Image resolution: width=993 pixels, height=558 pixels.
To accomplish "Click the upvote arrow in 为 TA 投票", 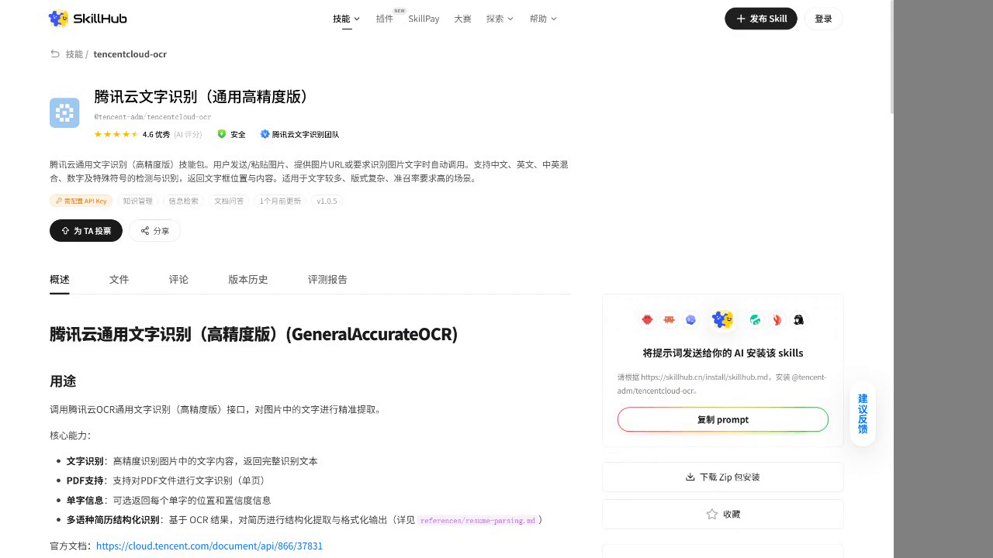I will click(65, 231).
